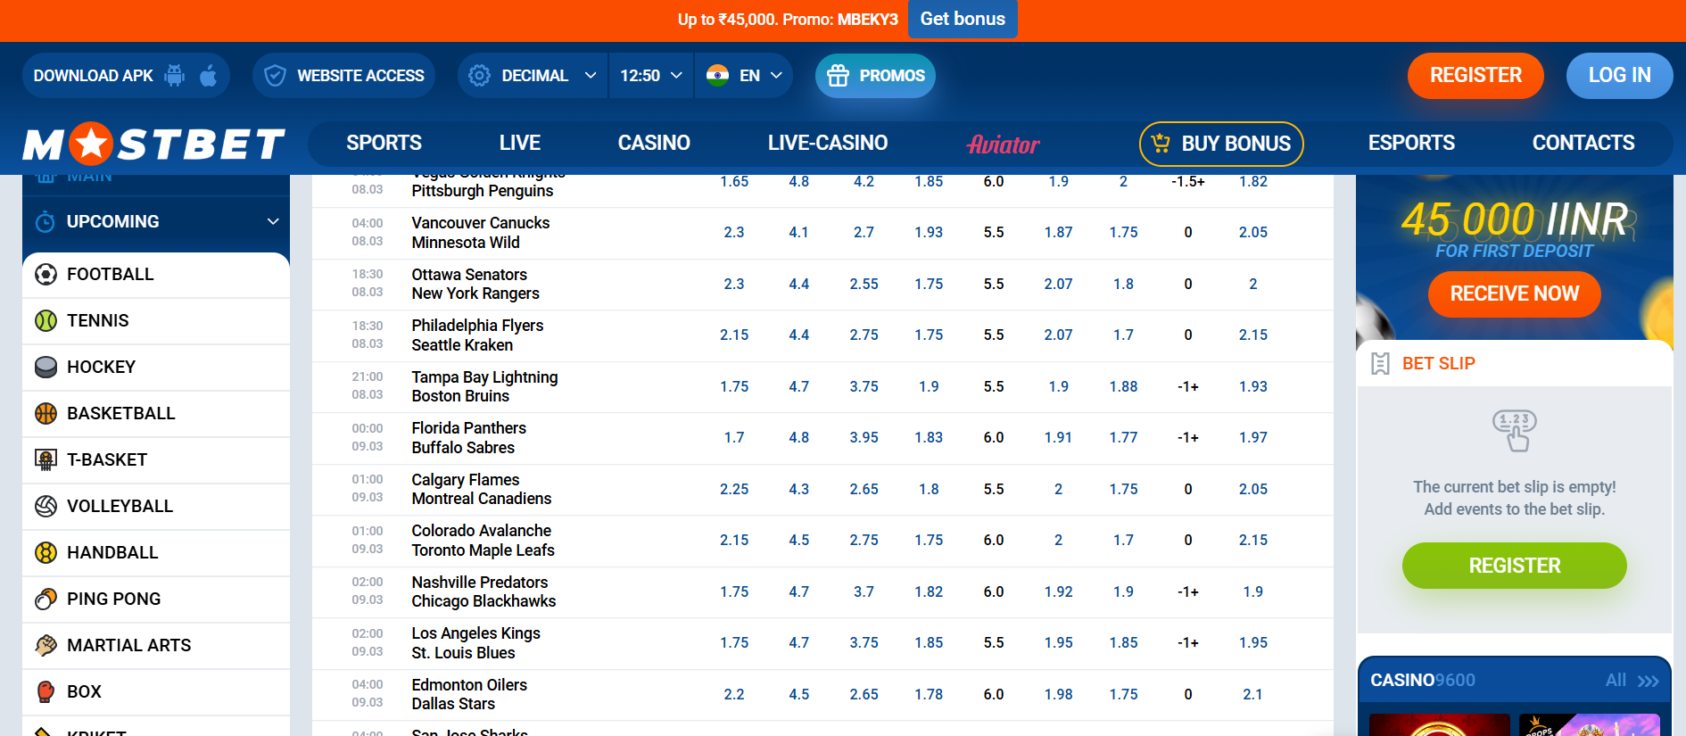Select odds 2.2 for Edmonton Oilers win
The image size is (1686, 736).
734,694
